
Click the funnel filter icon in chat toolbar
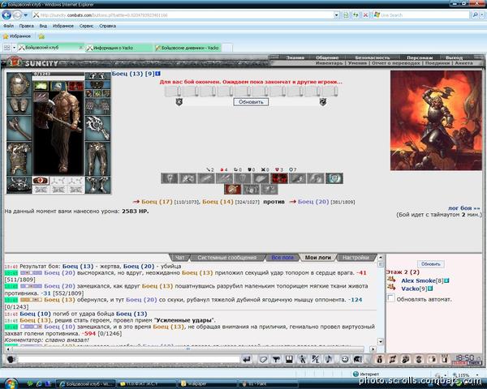pyautogui.click(x=276, y=359)
